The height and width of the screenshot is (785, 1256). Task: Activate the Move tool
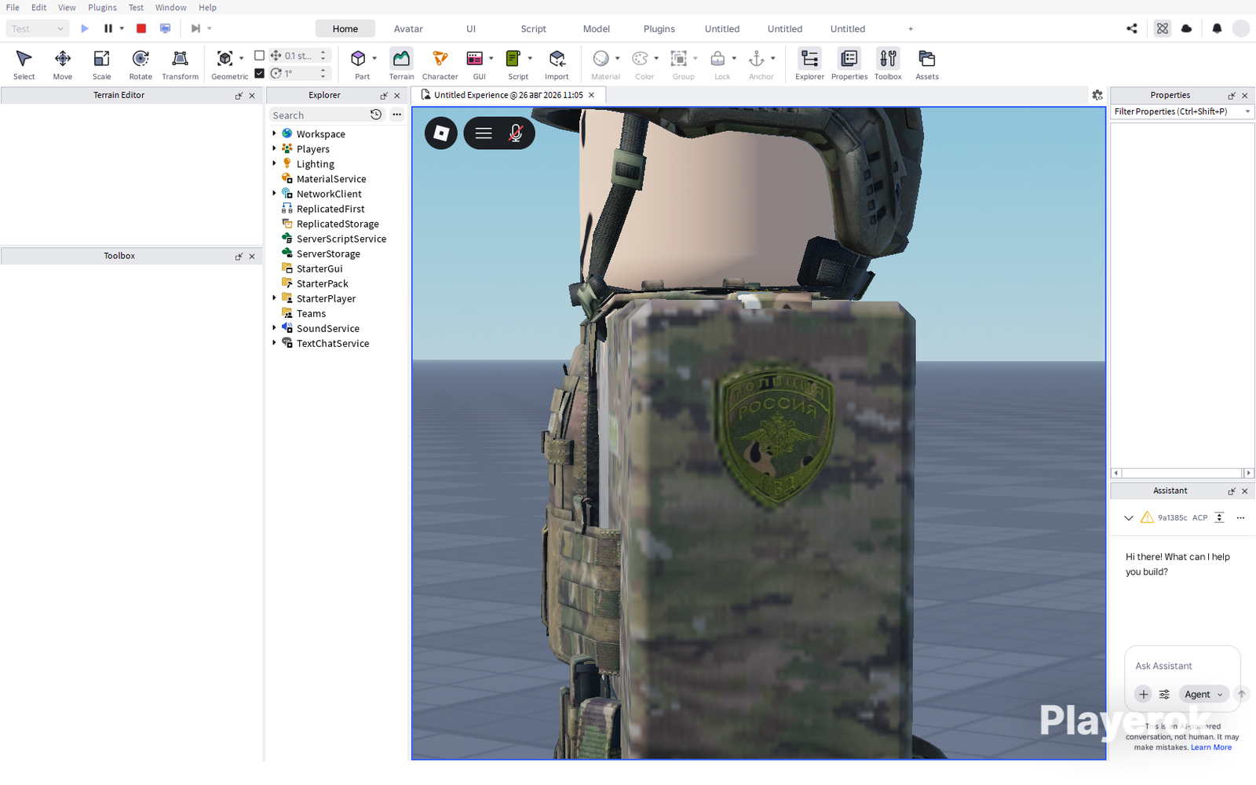pos(63,64)
